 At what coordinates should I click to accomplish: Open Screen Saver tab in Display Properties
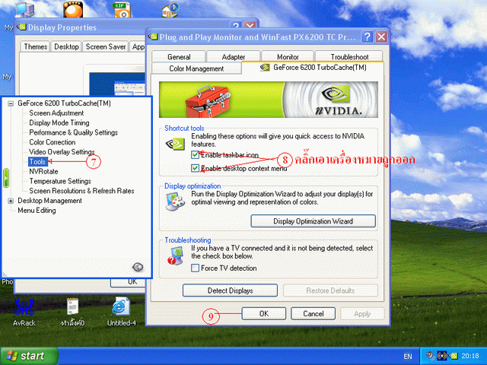click(106, 46)
